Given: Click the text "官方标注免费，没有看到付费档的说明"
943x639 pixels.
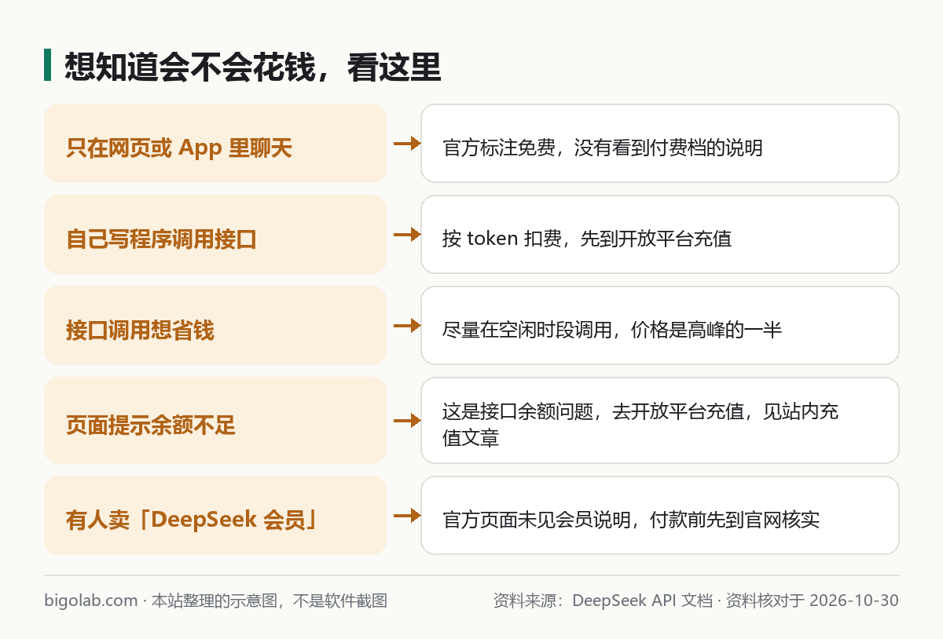Looking at the screenshot, I should click(603, 148).
